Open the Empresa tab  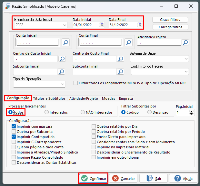coord(126,98)
